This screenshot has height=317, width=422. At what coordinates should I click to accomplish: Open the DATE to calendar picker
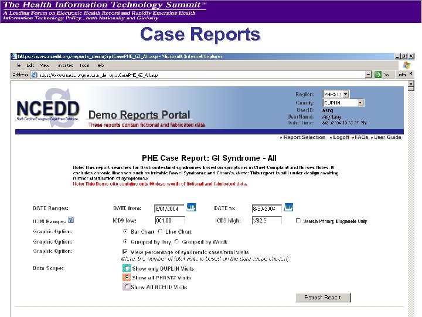pos(288,207)
